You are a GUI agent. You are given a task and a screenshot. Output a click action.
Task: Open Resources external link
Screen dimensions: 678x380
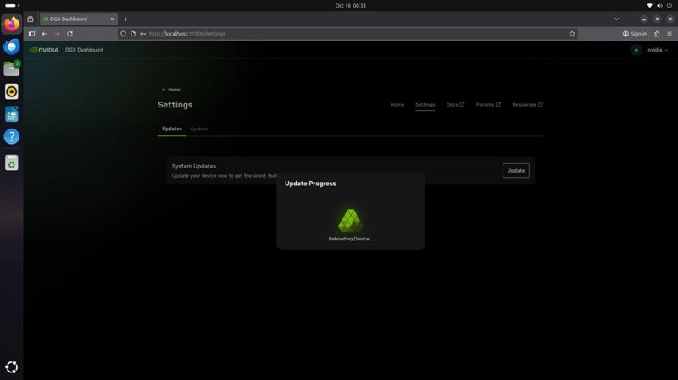pos(527,104)
